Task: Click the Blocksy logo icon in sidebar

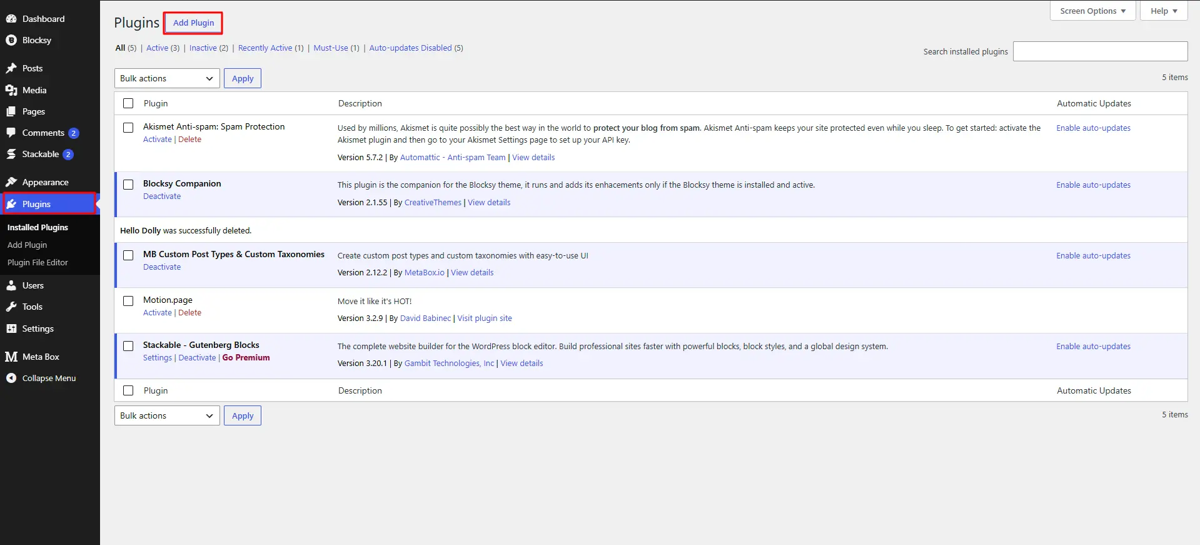Action: [11, 40]
